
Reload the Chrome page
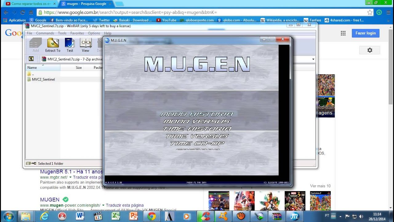point(22,13)
